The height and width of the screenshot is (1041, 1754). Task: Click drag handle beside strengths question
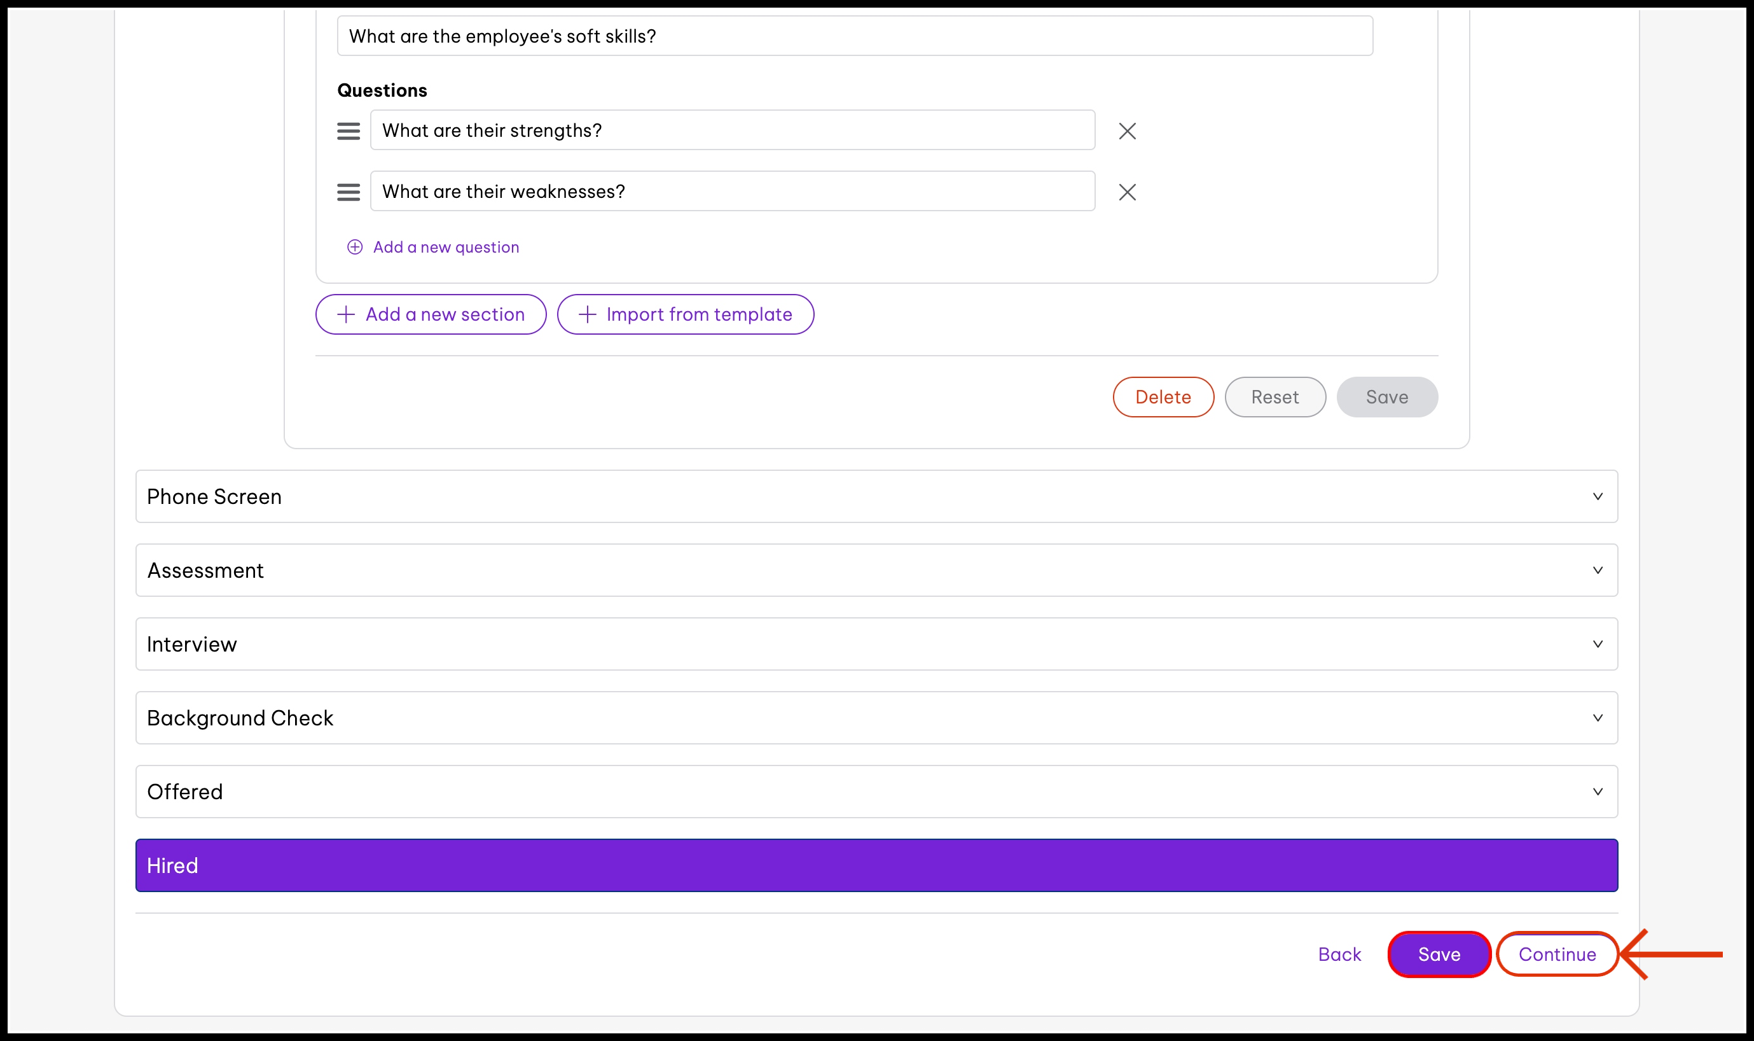pyautogui.click(x=349, y=131)
